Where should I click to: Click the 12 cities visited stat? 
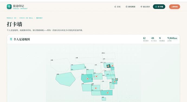146,39
